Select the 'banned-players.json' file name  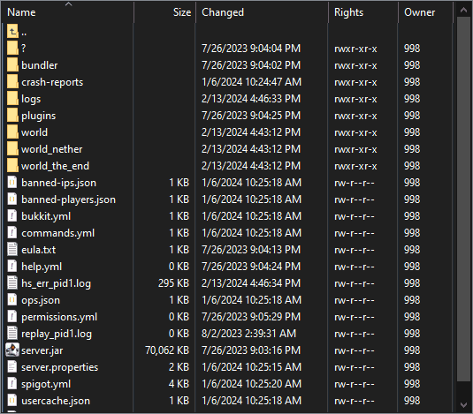(68, 199)
